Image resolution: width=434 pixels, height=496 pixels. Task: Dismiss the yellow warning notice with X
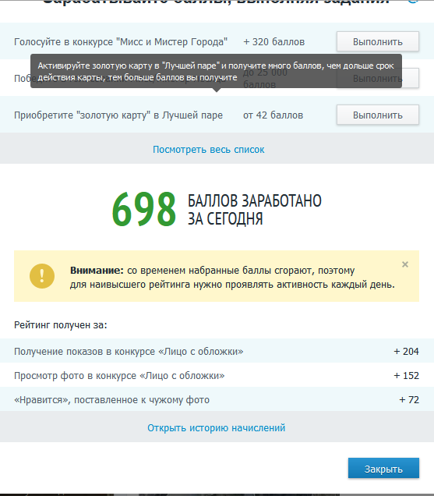[405, 264]
